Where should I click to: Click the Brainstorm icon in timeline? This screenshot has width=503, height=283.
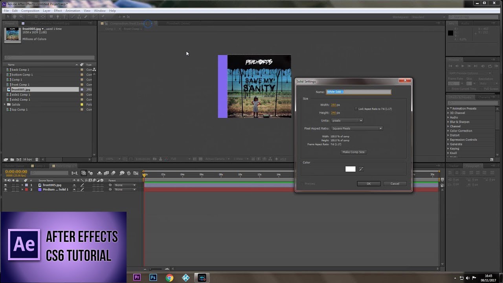(x=122, y=173)
